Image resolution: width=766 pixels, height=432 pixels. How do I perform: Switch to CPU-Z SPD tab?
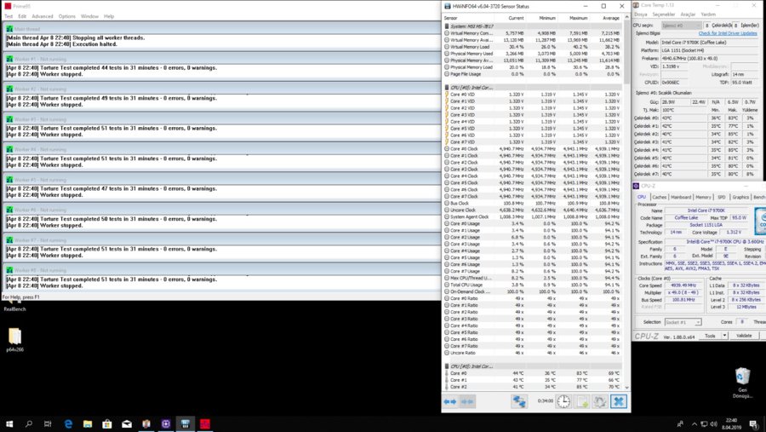coord(722,197)
